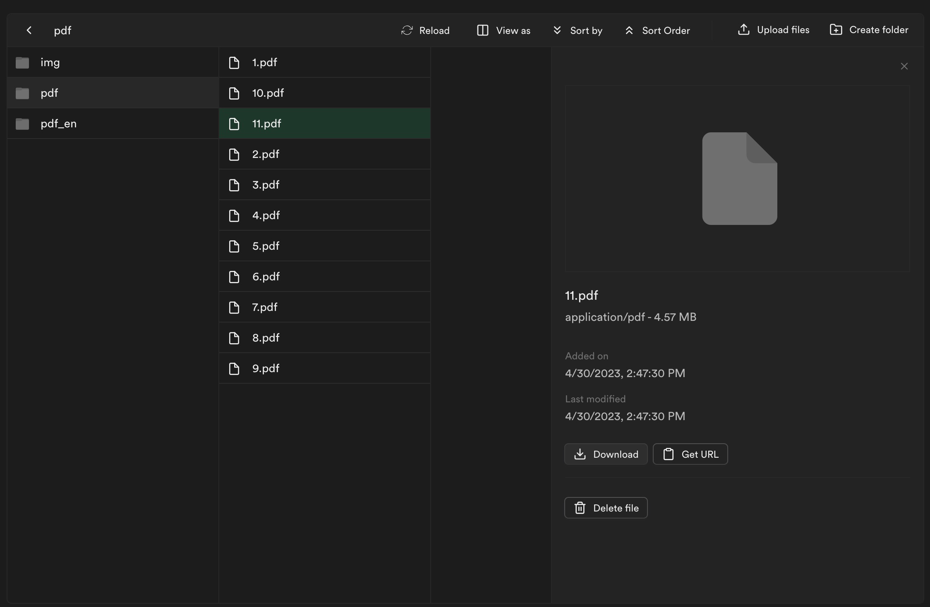Open the Sort Order dropdown
This screenshot has width=930, height=607.
(x=657, y=30)
